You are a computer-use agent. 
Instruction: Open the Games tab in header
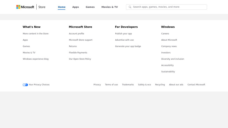pos(90,7)
